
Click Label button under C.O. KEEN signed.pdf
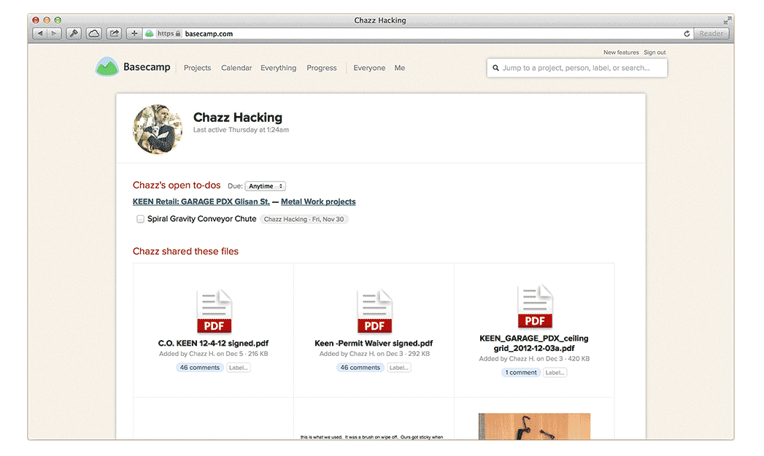[x=239, y=367]
